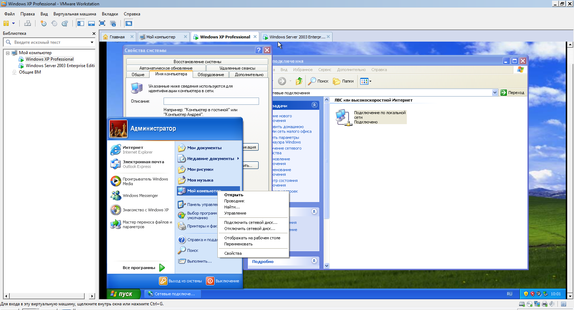Open the library search dropdown arrow

[92, 42]
